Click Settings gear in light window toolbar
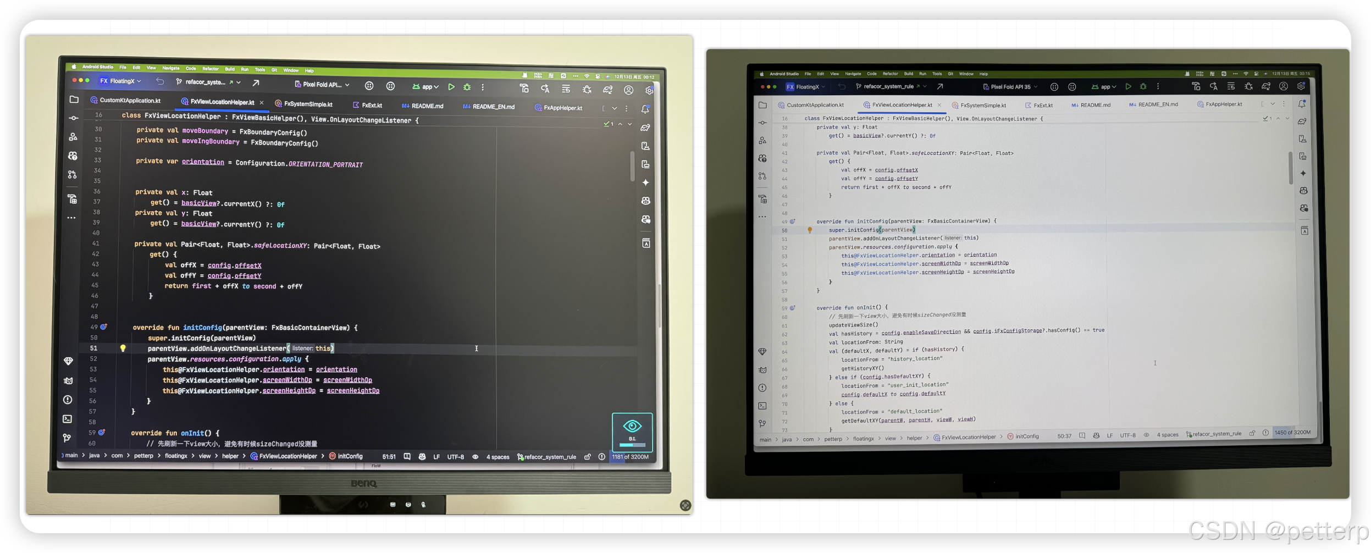Viewport: 1371px width, 553px height. point(1301,86)
